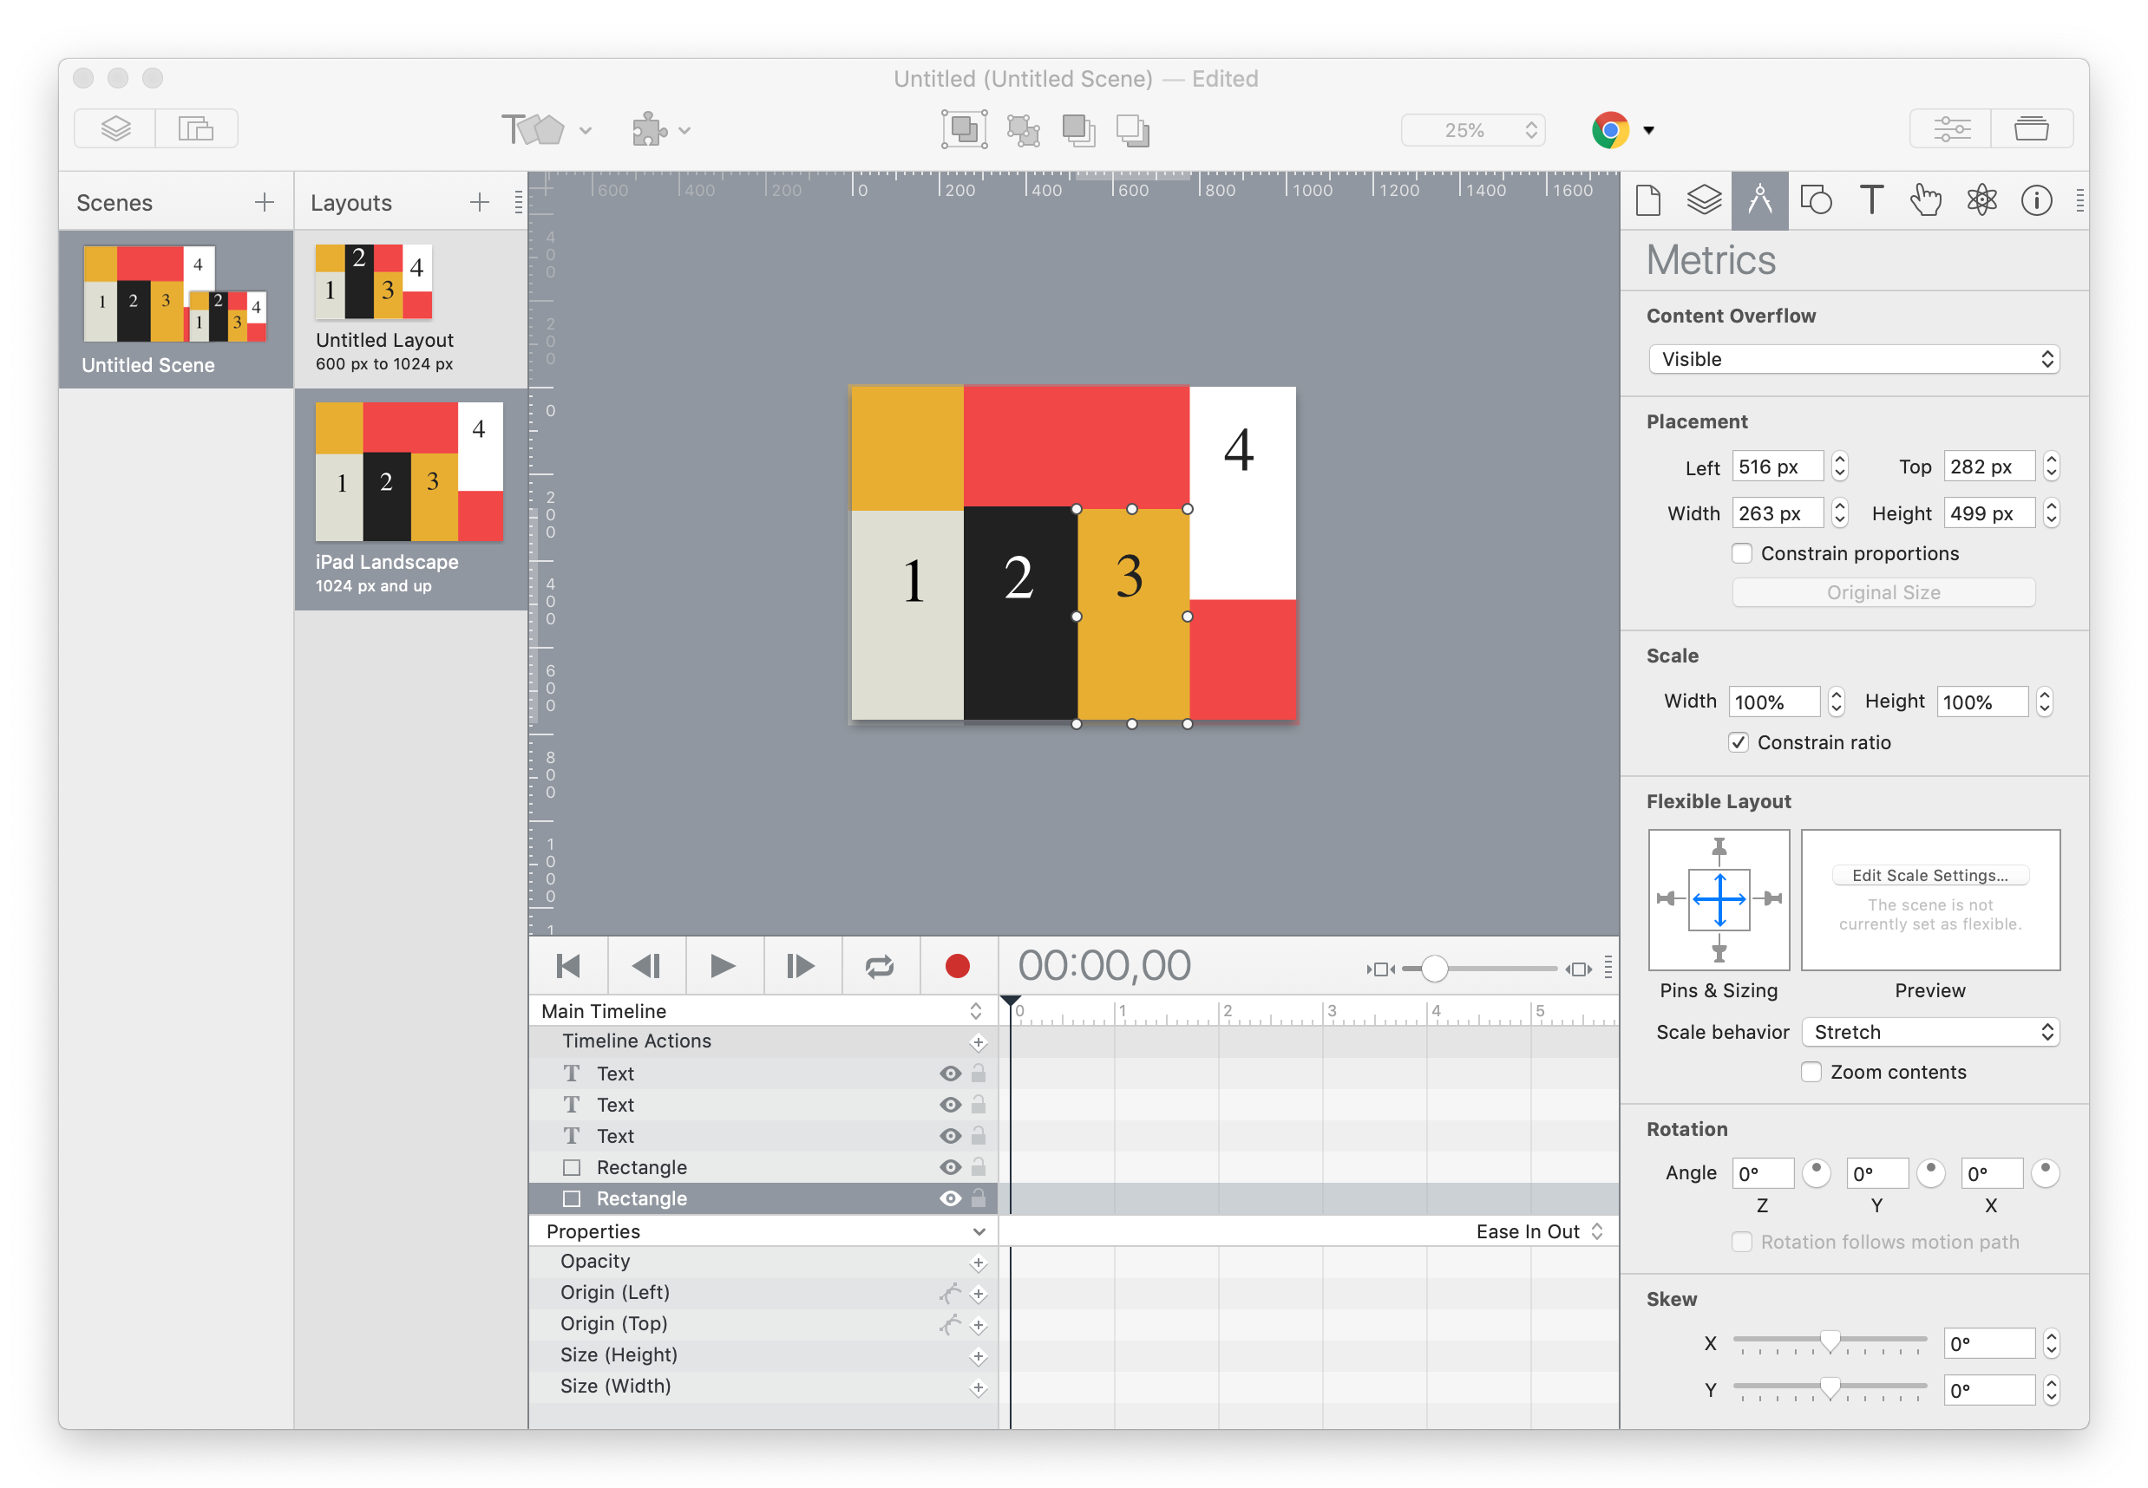Add a new scene with plus
This screenshot has width=2148, height=1488.
pos(264,202)
